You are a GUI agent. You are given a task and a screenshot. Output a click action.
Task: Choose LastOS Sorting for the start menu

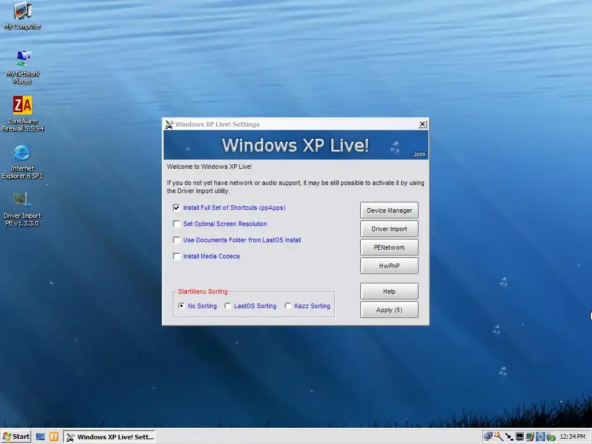[228, 306]
